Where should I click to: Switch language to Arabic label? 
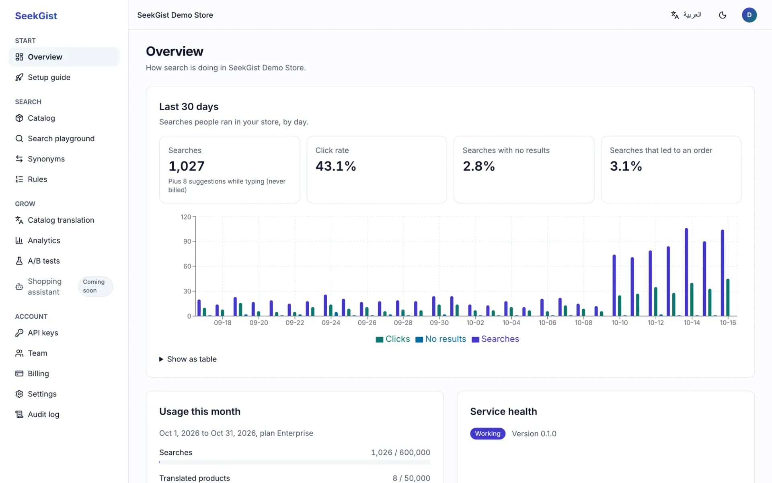[x=692, y=15]
